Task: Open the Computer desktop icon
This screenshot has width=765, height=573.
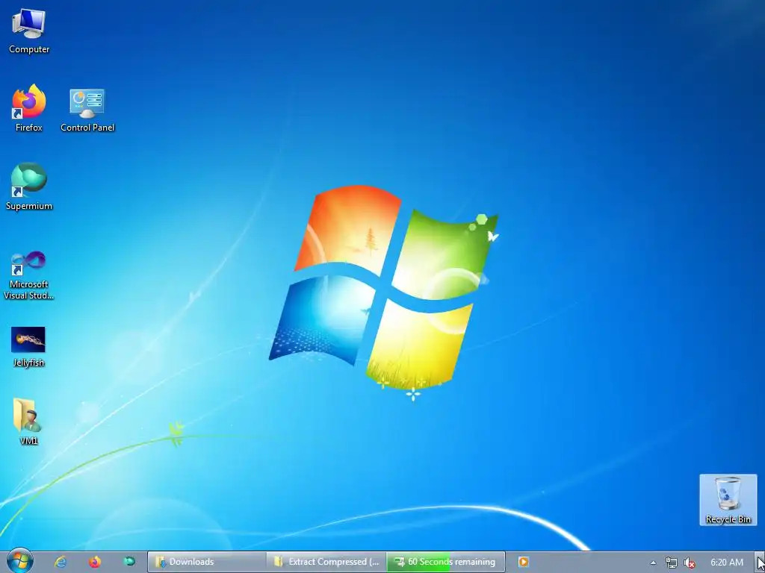Action: (29, 31)
